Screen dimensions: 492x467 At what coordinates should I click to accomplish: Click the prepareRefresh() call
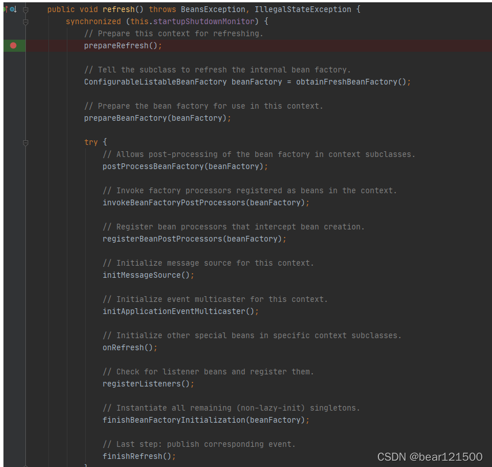click(120, 46)
